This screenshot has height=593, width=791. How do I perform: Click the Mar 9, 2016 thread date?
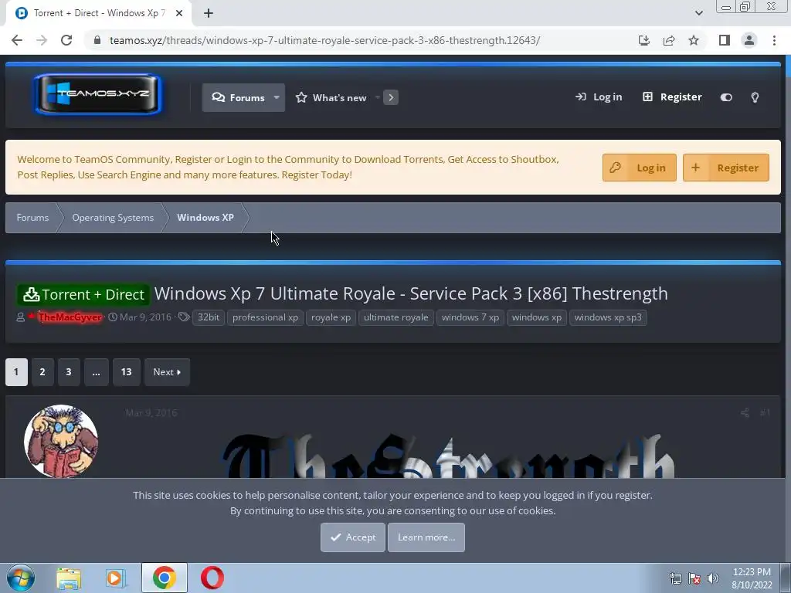click(145, 317)
